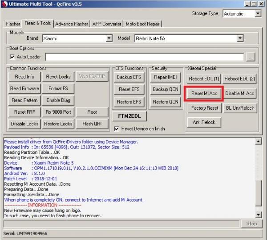This screenshot has width=267, height=240.
Task: Click the BL Un/Relock button
Action: [x=240, y=108]
